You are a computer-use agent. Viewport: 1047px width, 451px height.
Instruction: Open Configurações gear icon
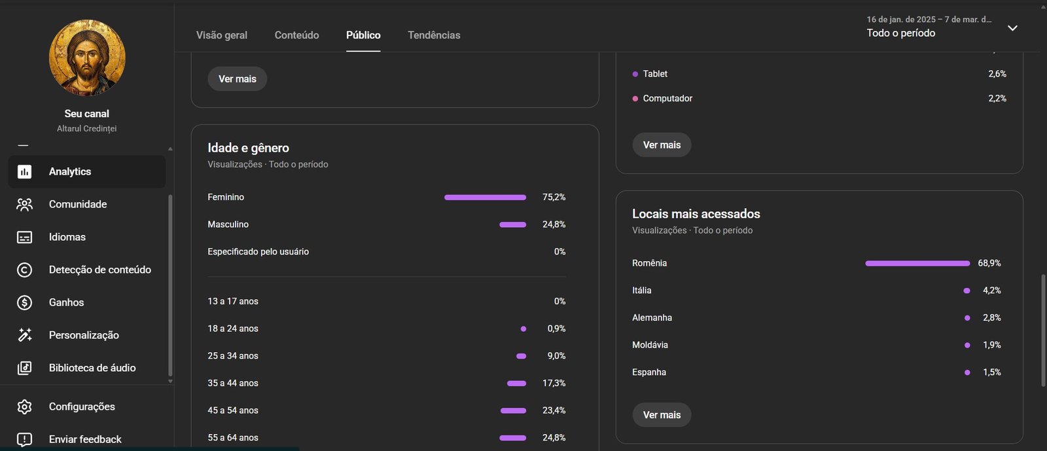pos(24,406)
